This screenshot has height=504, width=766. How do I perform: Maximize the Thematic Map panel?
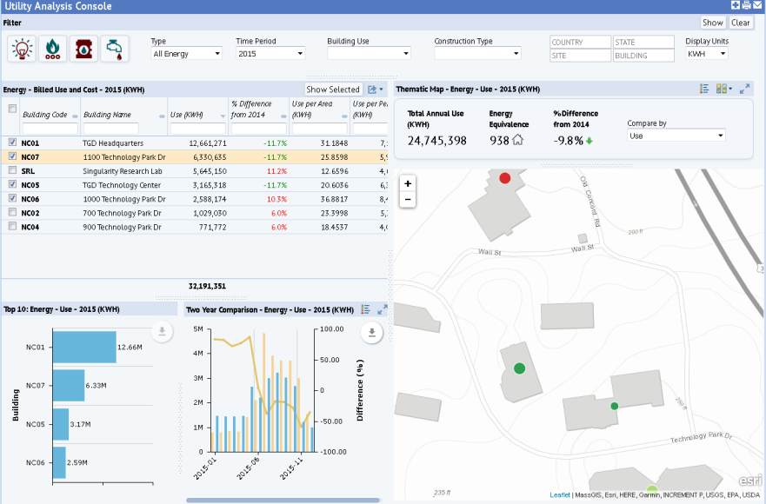click(743, 89)
